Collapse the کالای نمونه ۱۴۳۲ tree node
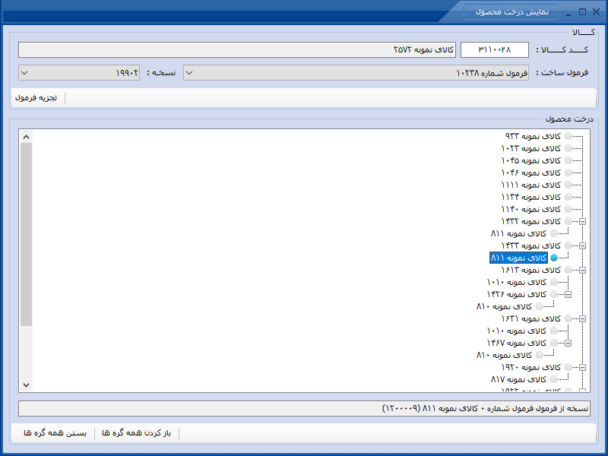This screenshot has width=608, height=456. [x=582, y=221]
